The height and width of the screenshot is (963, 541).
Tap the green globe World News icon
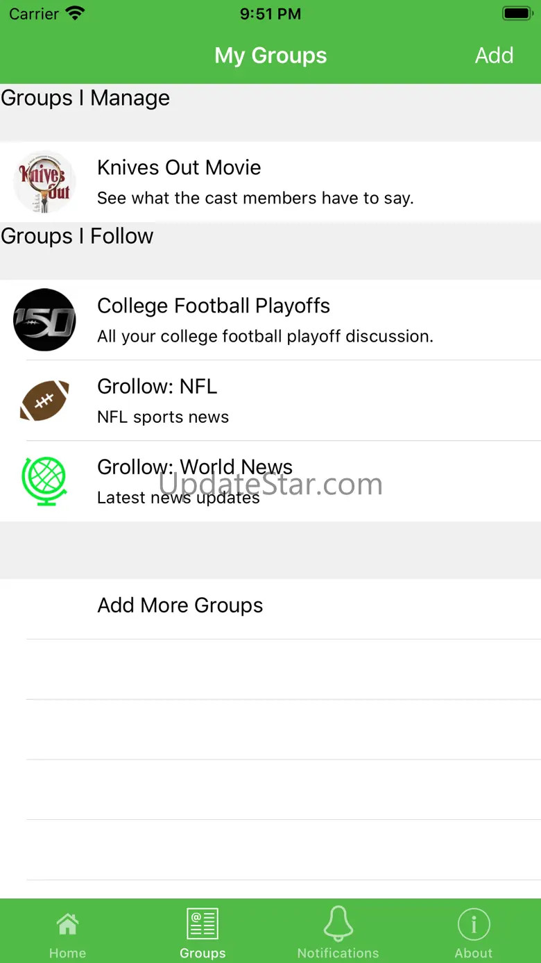coord(44,480)
